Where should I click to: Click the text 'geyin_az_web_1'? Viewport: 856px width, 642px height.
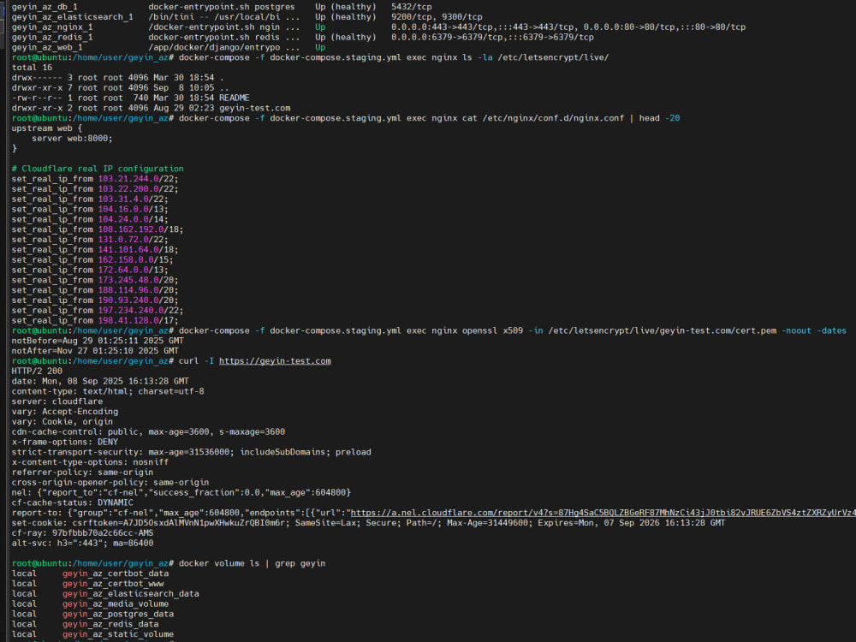coord(47,47)
